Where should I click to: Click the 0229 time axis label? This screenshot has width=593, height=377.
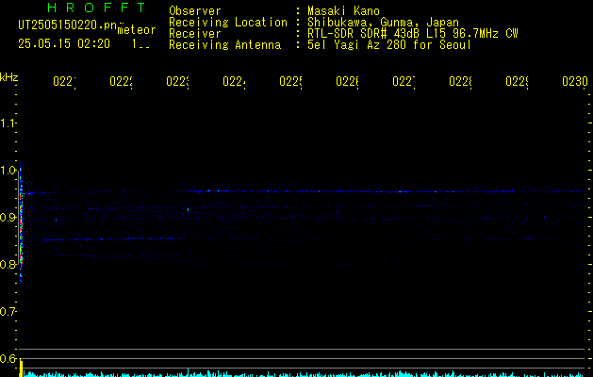517,81
